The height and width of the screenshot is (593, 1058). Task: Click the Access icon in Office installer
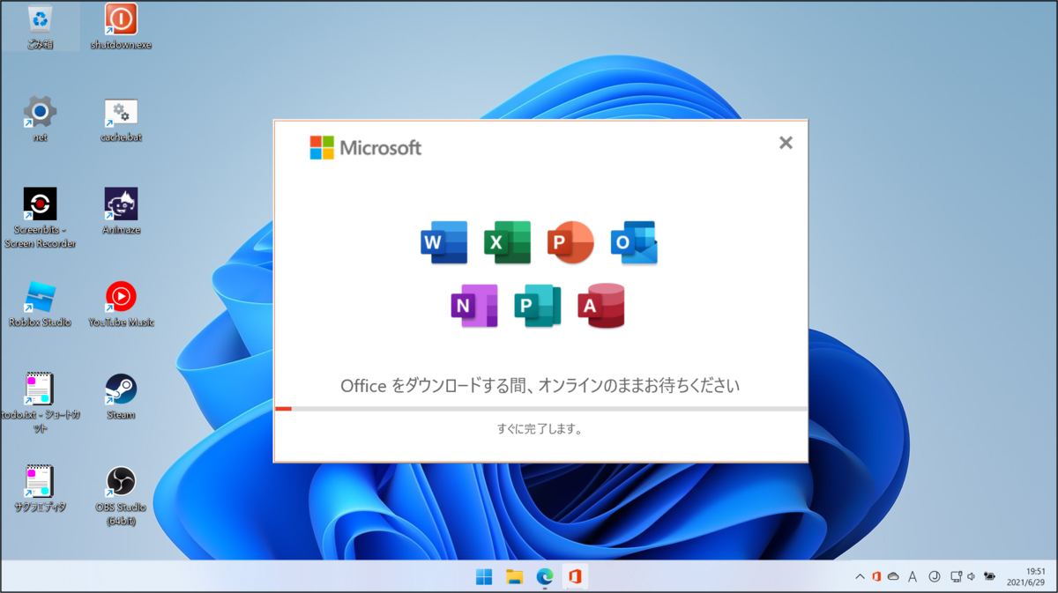601,306
